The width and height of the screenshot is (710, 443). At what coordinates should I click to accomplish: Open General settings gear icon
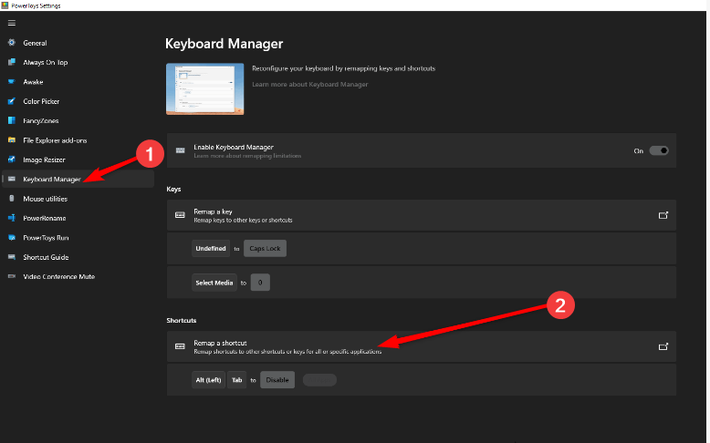pos(12,43)
